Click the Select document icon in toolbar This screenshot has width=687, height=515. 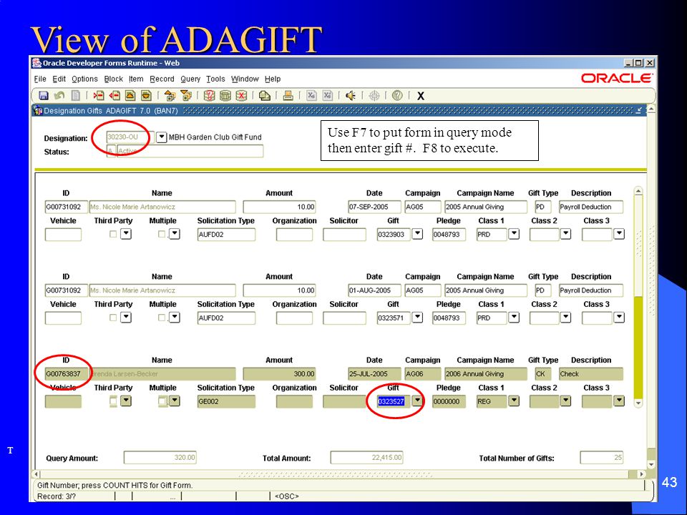(x=75, y=95)
